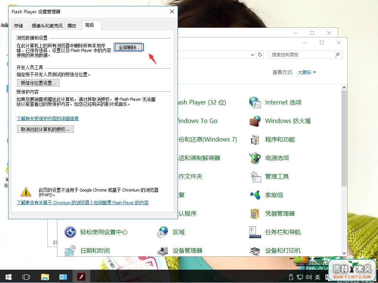Viewport: 378px width, 283px height.
Task: Open the Windows 防火墙 brick wall icon
Action: [x=255, y=121]
